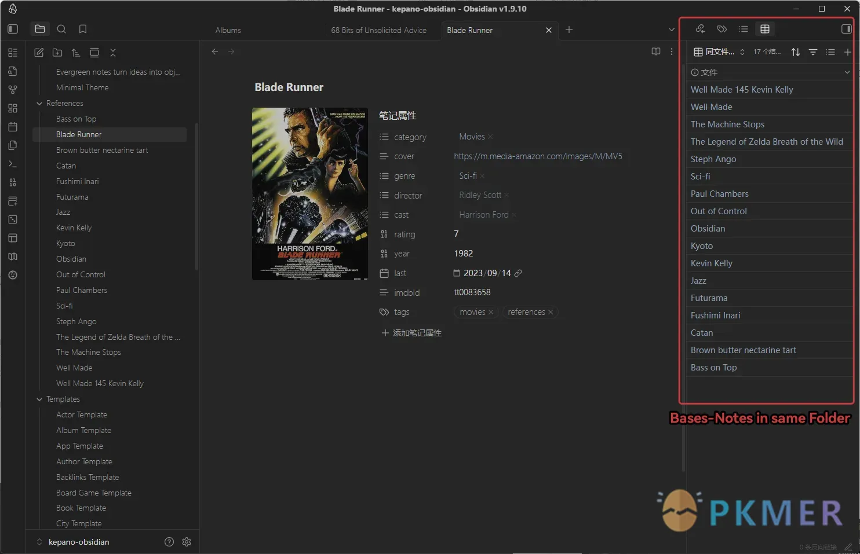Edit the year value 1982
The width and height of the screenshot is (860, 554).
[x=464, y=254]
